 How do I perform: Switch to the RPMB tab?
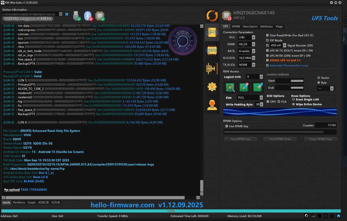coord(236,27)
